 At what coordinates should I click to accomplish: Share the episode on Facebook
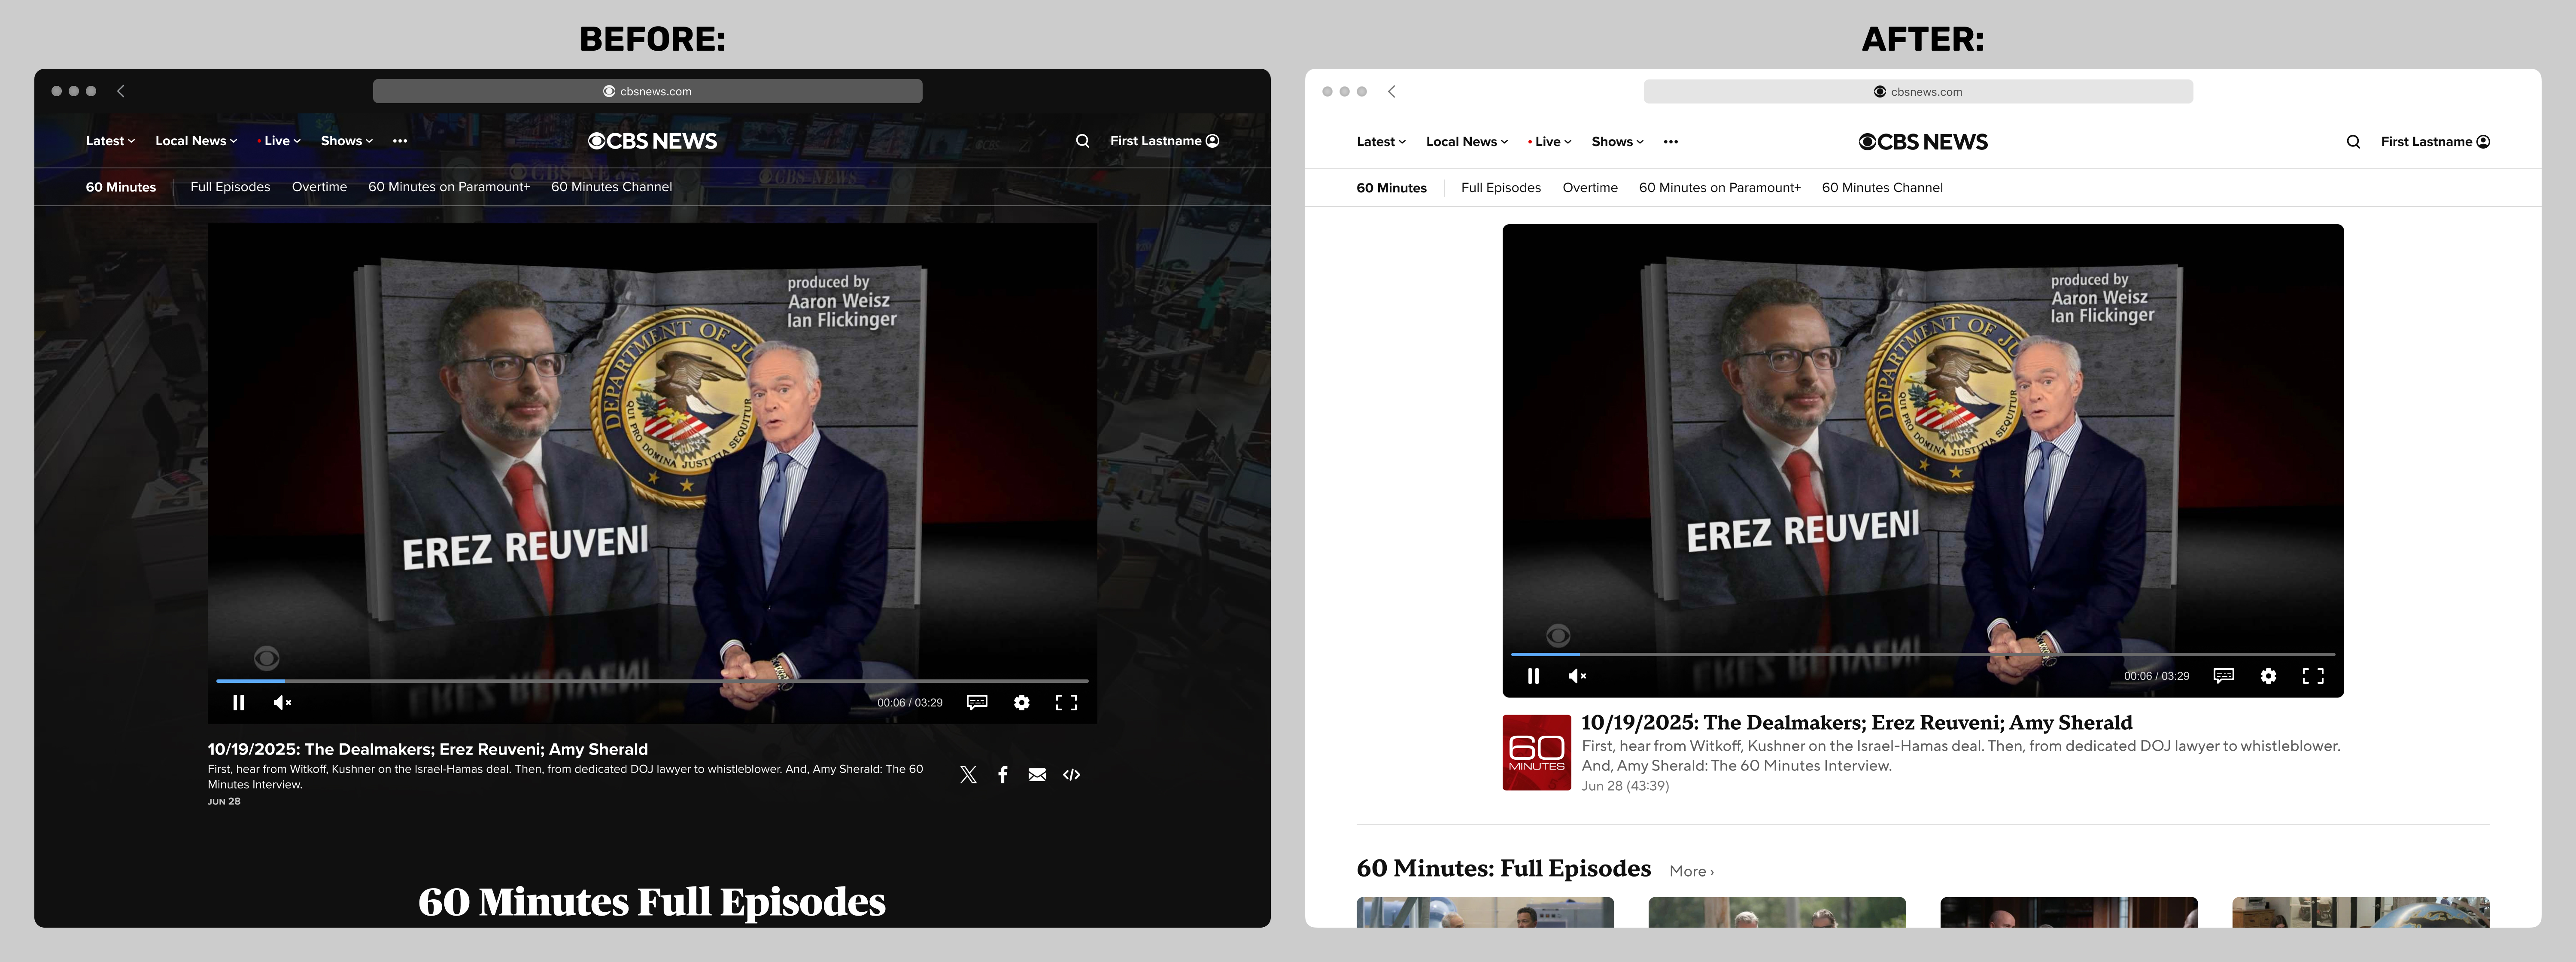pos(1002,774)
